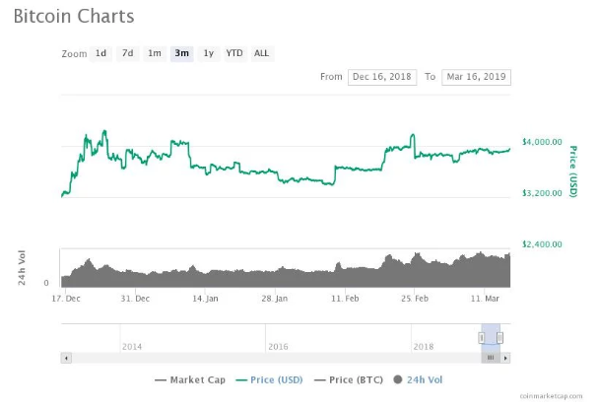Toggle the Market Cap series in legend
599x409 pixels.
[190, 380]
